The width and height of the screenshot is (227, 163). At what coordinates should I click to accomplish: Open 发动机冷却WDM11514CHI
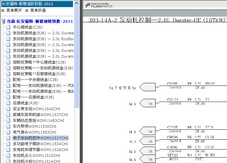point(36,161)
